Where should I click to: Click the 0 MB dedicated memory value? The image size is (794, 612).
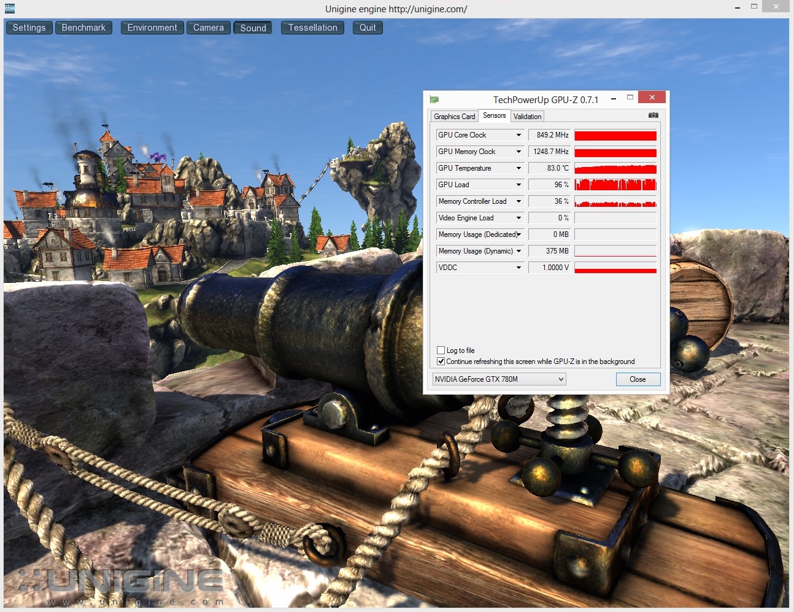(550, 234)
